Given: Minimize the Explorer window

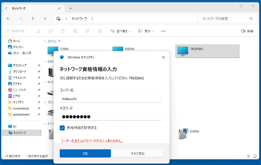Looking at the screenshot, I should click(229, 6).
